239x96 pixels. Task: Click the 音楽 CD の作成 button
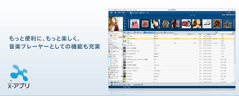pos(116,85)
